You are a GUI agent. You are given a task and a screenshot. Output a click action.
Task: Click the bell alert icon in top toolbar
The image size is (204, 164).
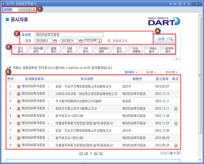coord(34,10)
